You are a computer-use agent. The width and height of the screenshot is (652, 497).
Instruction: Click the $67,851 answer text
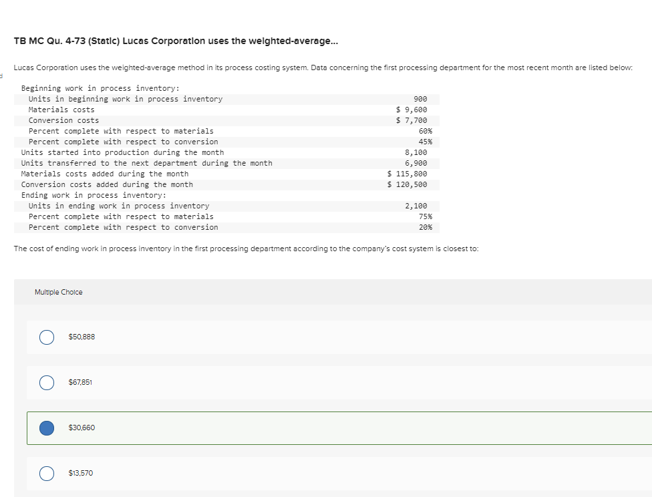80,382
